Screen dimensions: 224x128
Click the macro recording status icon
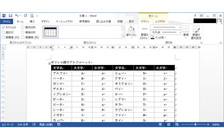click(59, 124)
